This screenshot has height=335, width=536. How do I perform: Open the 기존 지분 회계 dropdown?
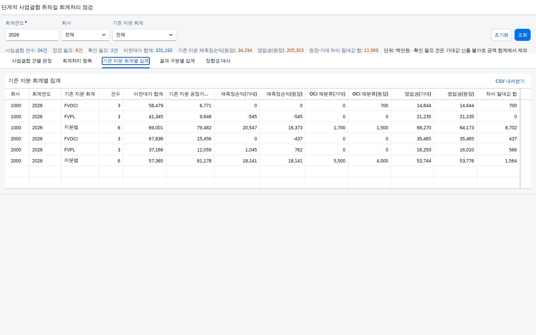[x=144, y=35]
